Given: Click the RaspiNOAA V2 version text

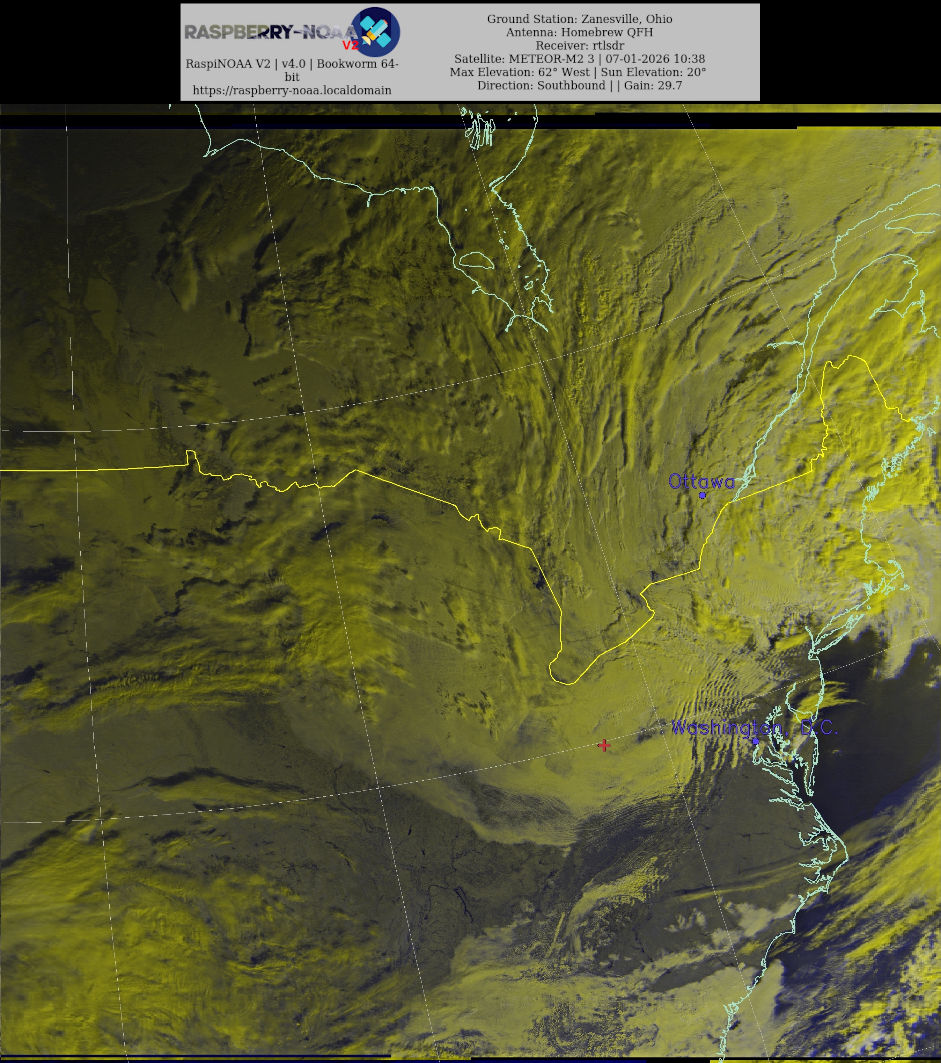Looking at the screenshot, I should pos(292,64).
